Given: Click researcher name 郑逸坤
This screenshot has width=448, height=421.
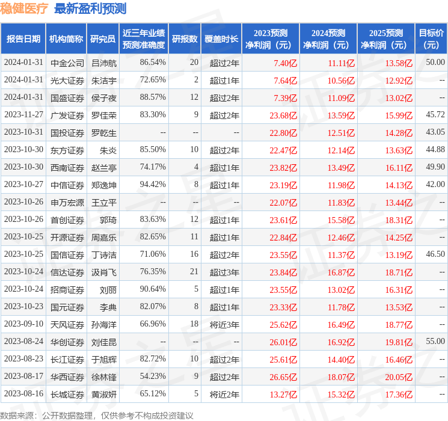Looking at the screenshot, I should pyautogui.click(x=104, y=185).
